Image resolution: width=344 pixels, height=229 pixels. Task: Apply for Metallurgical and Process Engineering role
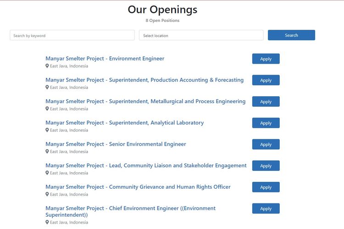(x=266, y=102)
